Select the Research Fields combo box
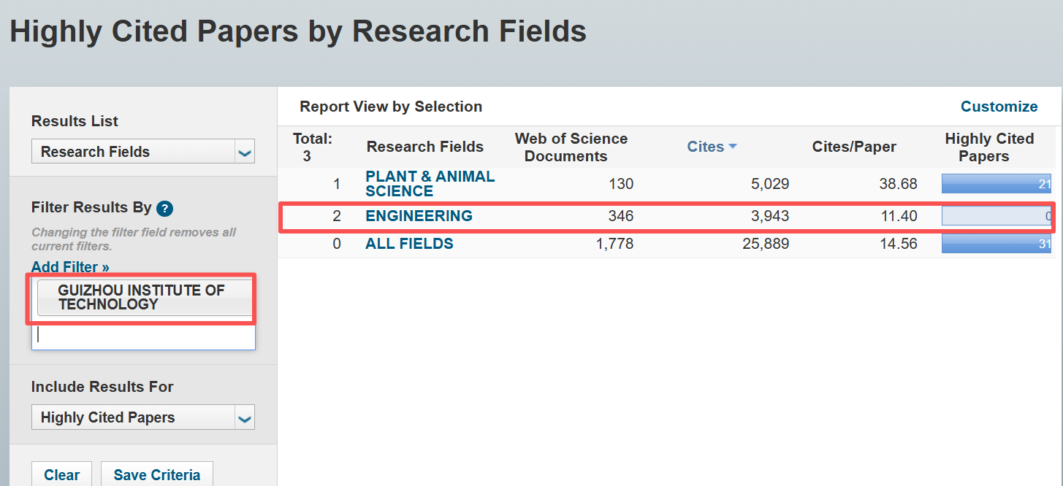 [134, 152]
